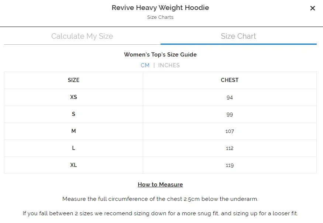Click the chest value 94 for XS
The height and width of the screenshot is (223, 323).
(x=230, y=97)
